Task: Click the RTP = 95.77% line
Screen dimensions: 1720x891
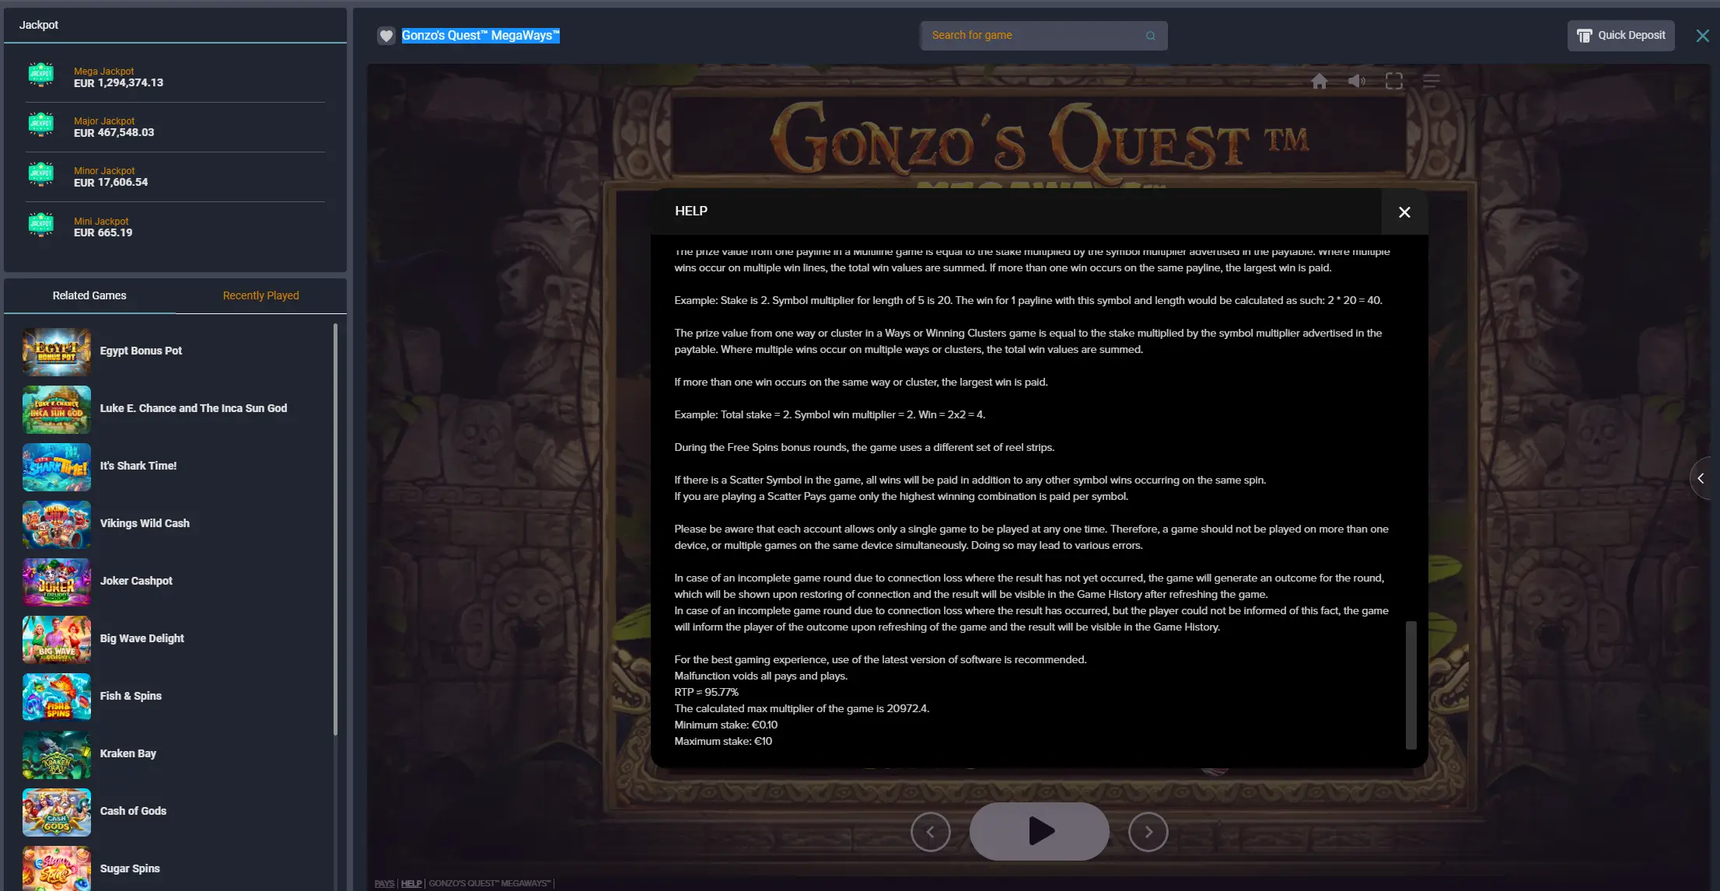Action: [706, 692]
